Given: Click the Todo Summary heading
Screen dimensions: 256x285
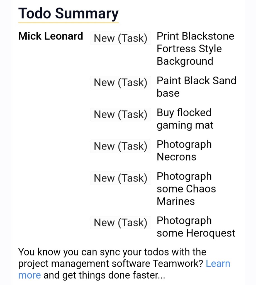Looking at the screenshot, I should [68, 13].
